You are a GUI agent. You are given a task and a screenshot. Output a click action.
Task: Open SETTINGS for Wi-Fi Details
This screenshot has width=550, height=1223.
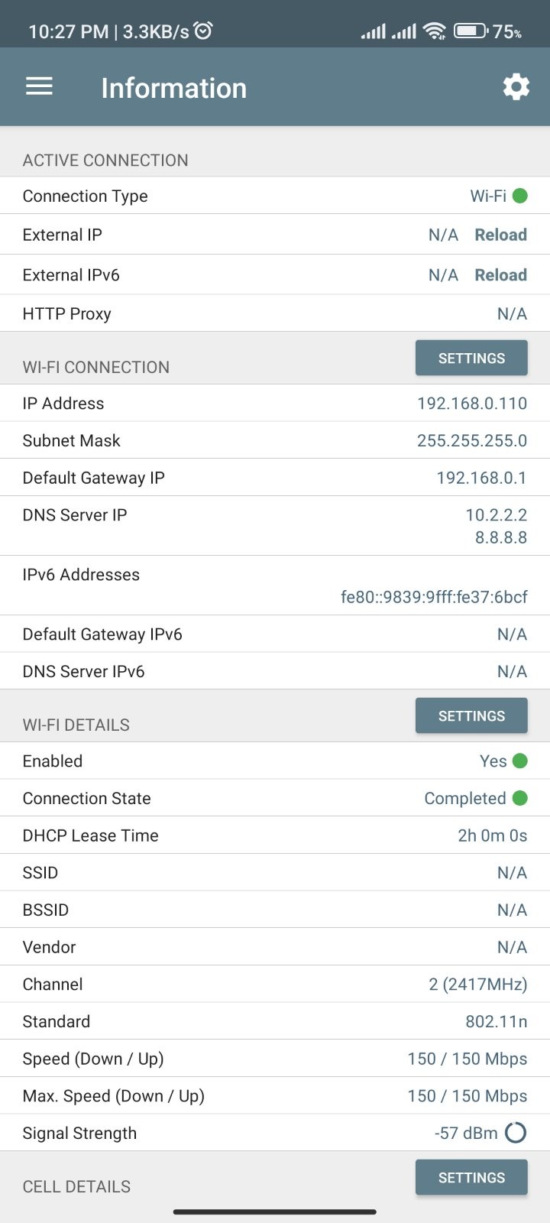tap(471, 715)
